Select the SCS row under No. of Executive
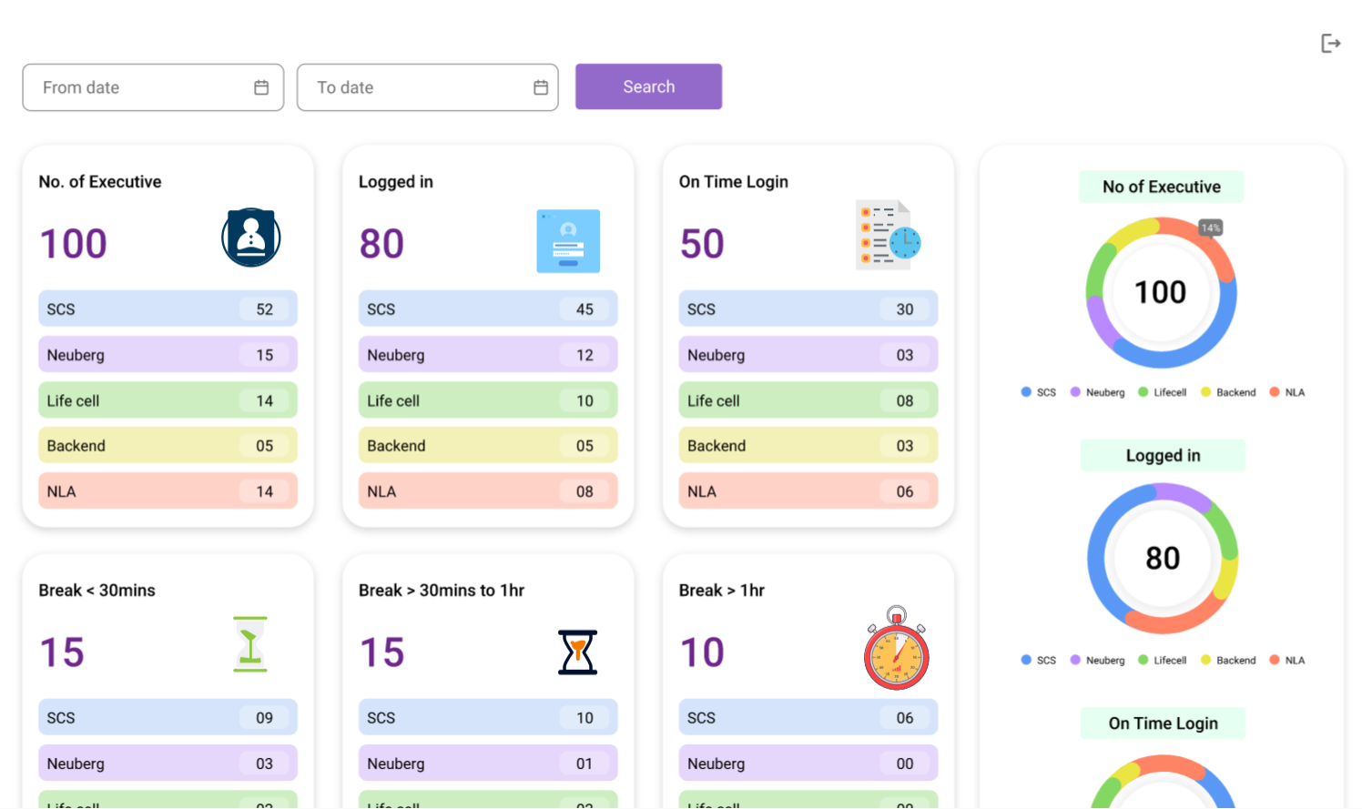The height and width of the screenshot is (809, 1362). click(x=168, y=308)
